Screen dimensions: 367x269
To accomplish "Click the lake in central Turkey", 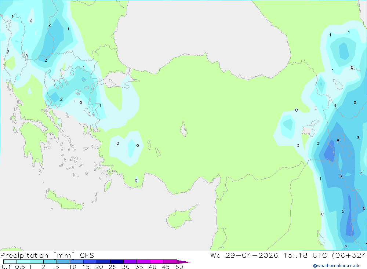I will (x=184, y=129).
